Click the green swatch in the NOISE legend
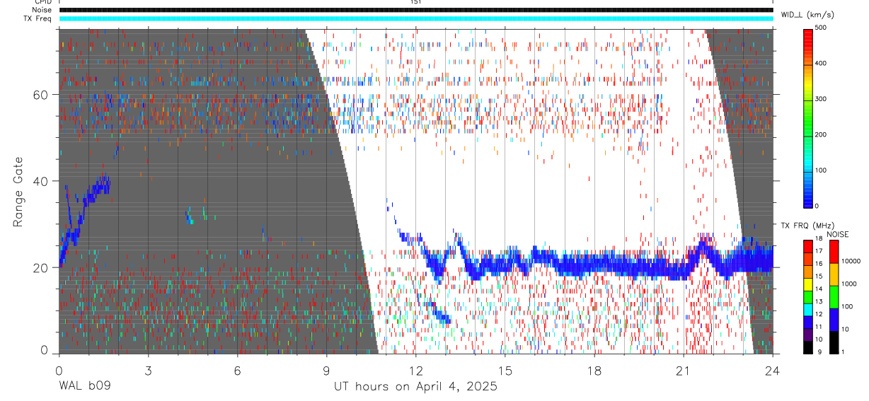 tap(834, 297)
